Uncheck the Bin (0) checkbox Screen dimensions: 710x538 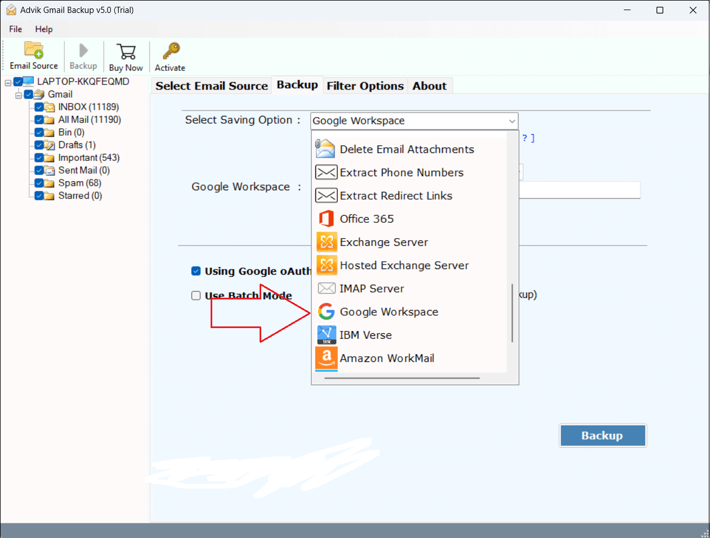pyautogui.click(x=39, y=132)
